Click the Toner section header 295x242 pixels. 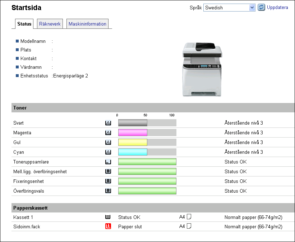point(153,108)
